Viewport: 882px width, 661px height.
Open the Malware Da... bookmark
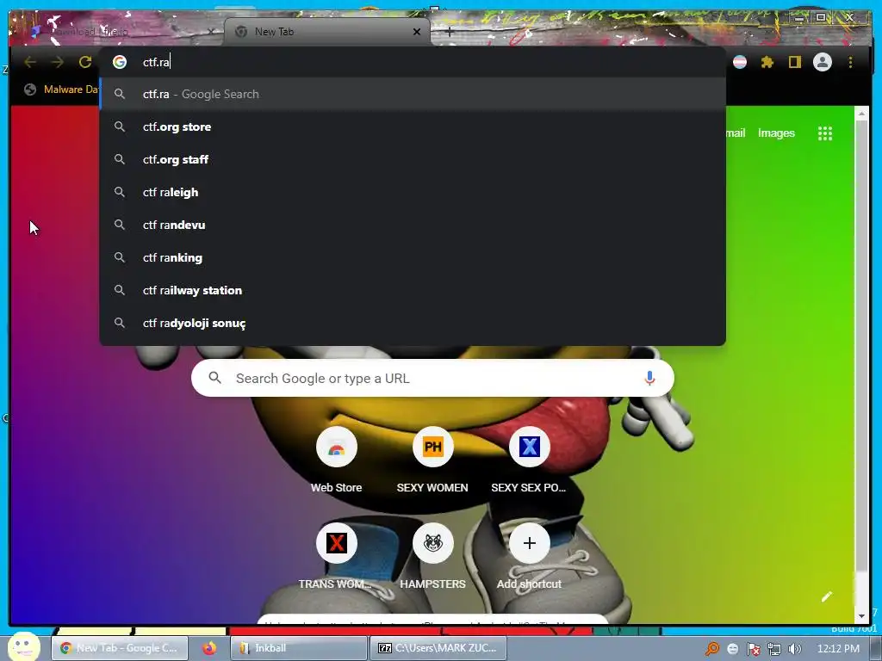(x=60, y=90)
